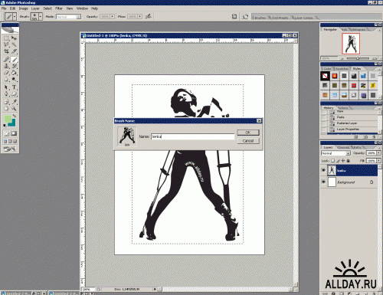Toggle Full Screen Mode with menu bar
The image size is (383, 295).
pos(10,141)
